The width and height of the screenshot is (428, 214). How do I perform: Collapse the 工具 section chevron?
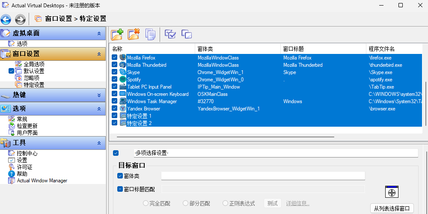(x=99, y=143)
